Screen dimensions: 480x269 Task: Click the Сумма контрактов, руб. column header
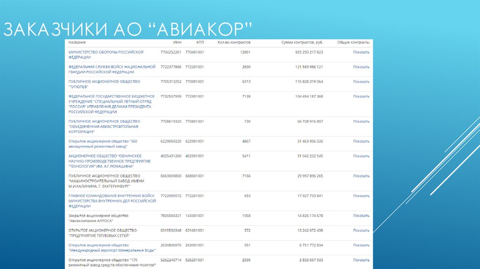[302, 42]
